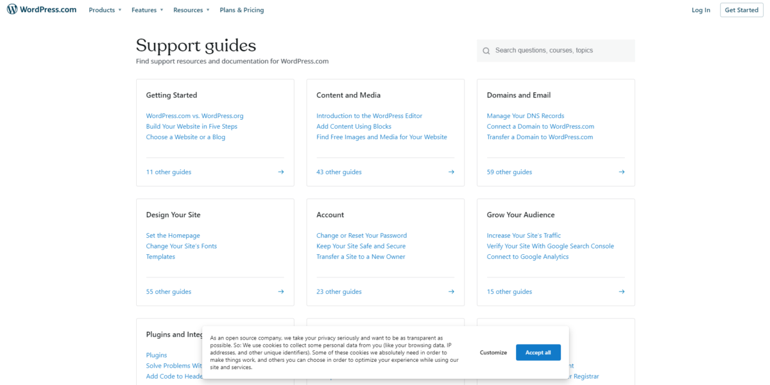Screen dimensions: 770x385
Task: Click the WordPress.com logo
Action: 42,10
